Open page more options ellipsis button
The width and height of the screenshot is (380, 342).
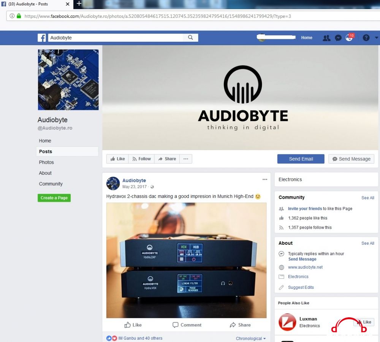(x=186, y=159)
